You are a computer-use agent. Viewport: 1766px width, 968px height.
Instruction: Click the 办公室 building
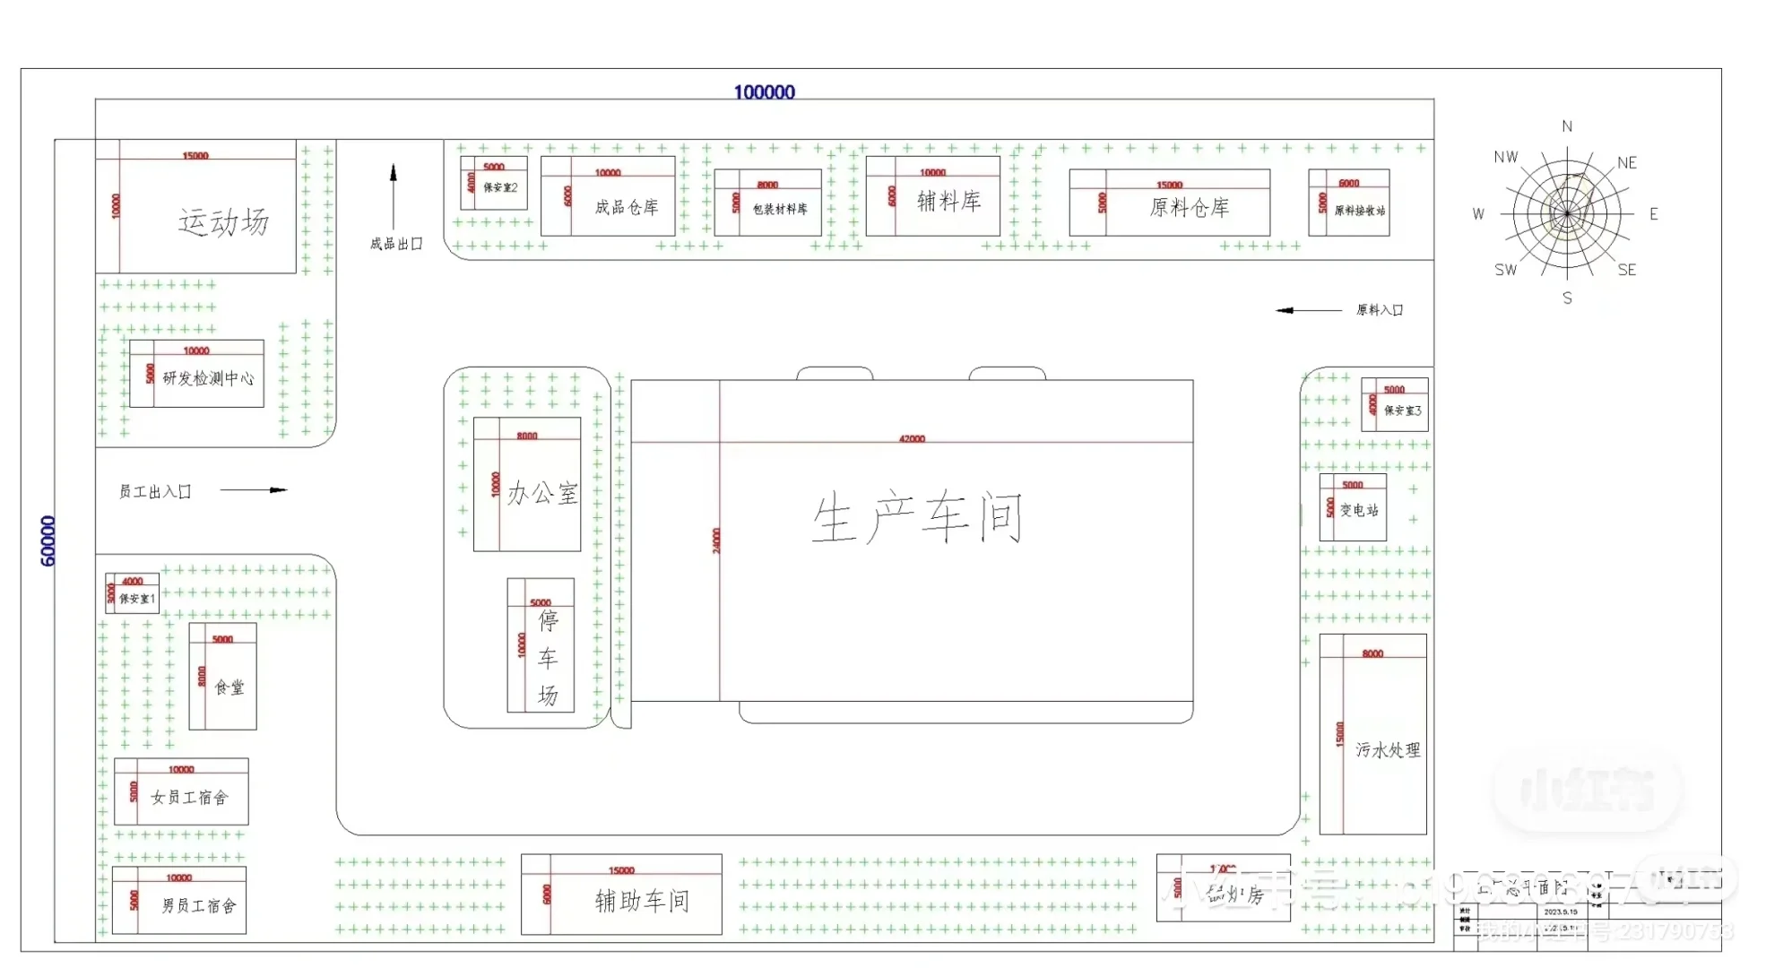pos(541,493)
